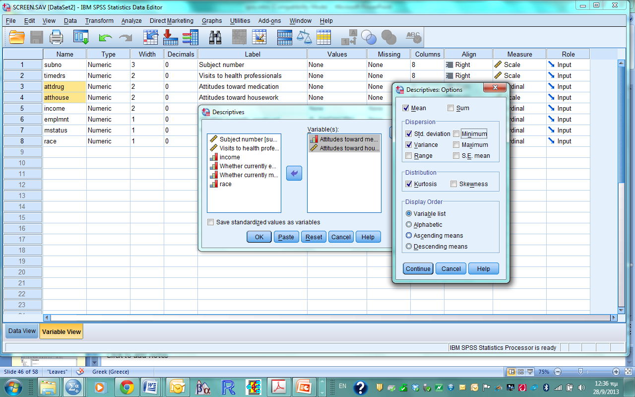This screenshot has height=397, width=635.
Task: Open the Transform menu
Action: pyautogui.click(x=99, y=21)
